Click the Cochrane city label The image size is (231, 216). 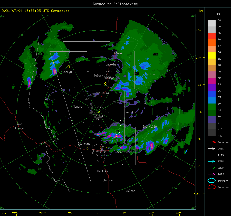84,144
